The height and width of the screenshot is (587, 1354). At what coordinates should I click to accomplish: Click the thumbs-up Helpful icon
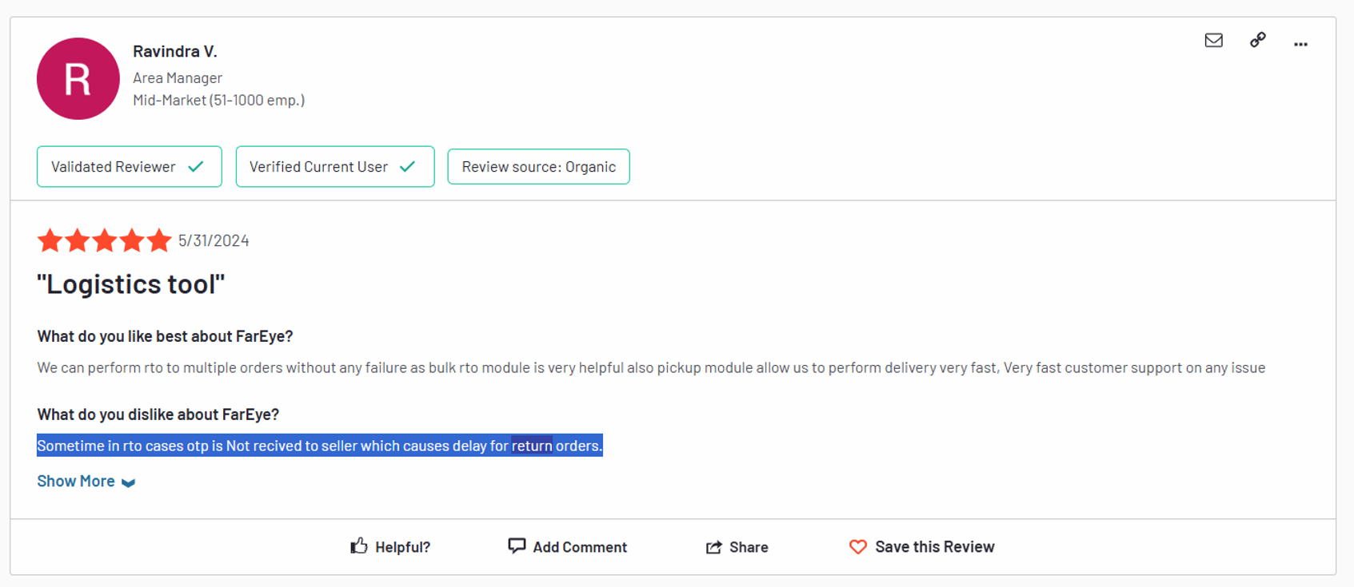coord(359,545)
